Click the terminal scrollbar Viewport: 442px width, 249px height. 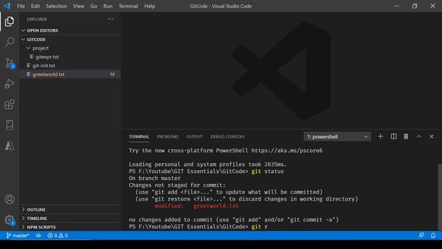click(439, 196)
